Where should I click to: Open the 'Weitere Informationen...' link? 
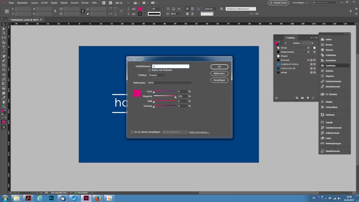pos(199,132)
